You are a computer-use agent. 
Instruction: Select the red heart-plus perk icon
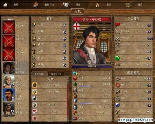click(35, 112)
